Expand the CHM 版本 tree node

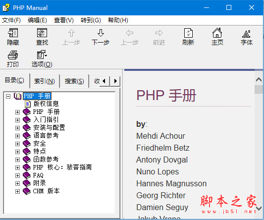[x=17, y=192]
